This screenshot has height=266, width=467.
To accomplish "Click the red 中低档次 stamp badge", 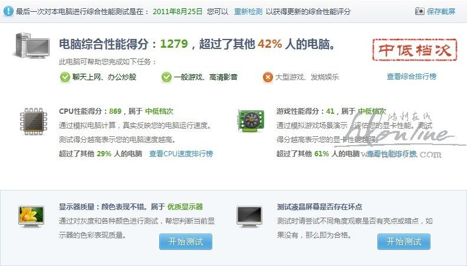I will [x=415, y=50].
